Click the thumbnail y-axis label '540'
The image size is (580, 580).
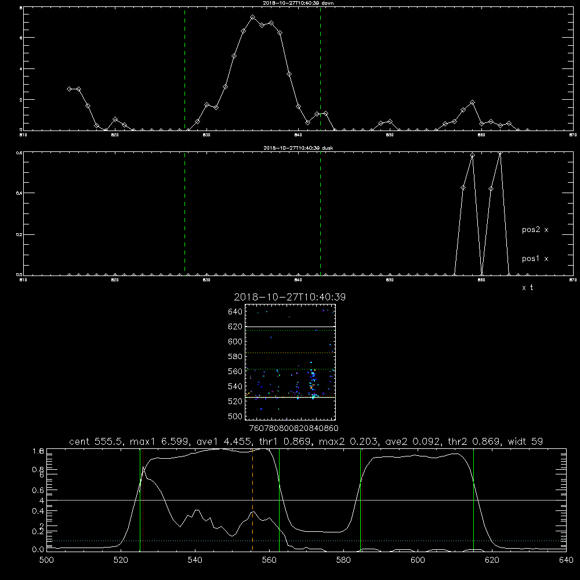click(235, 386)
